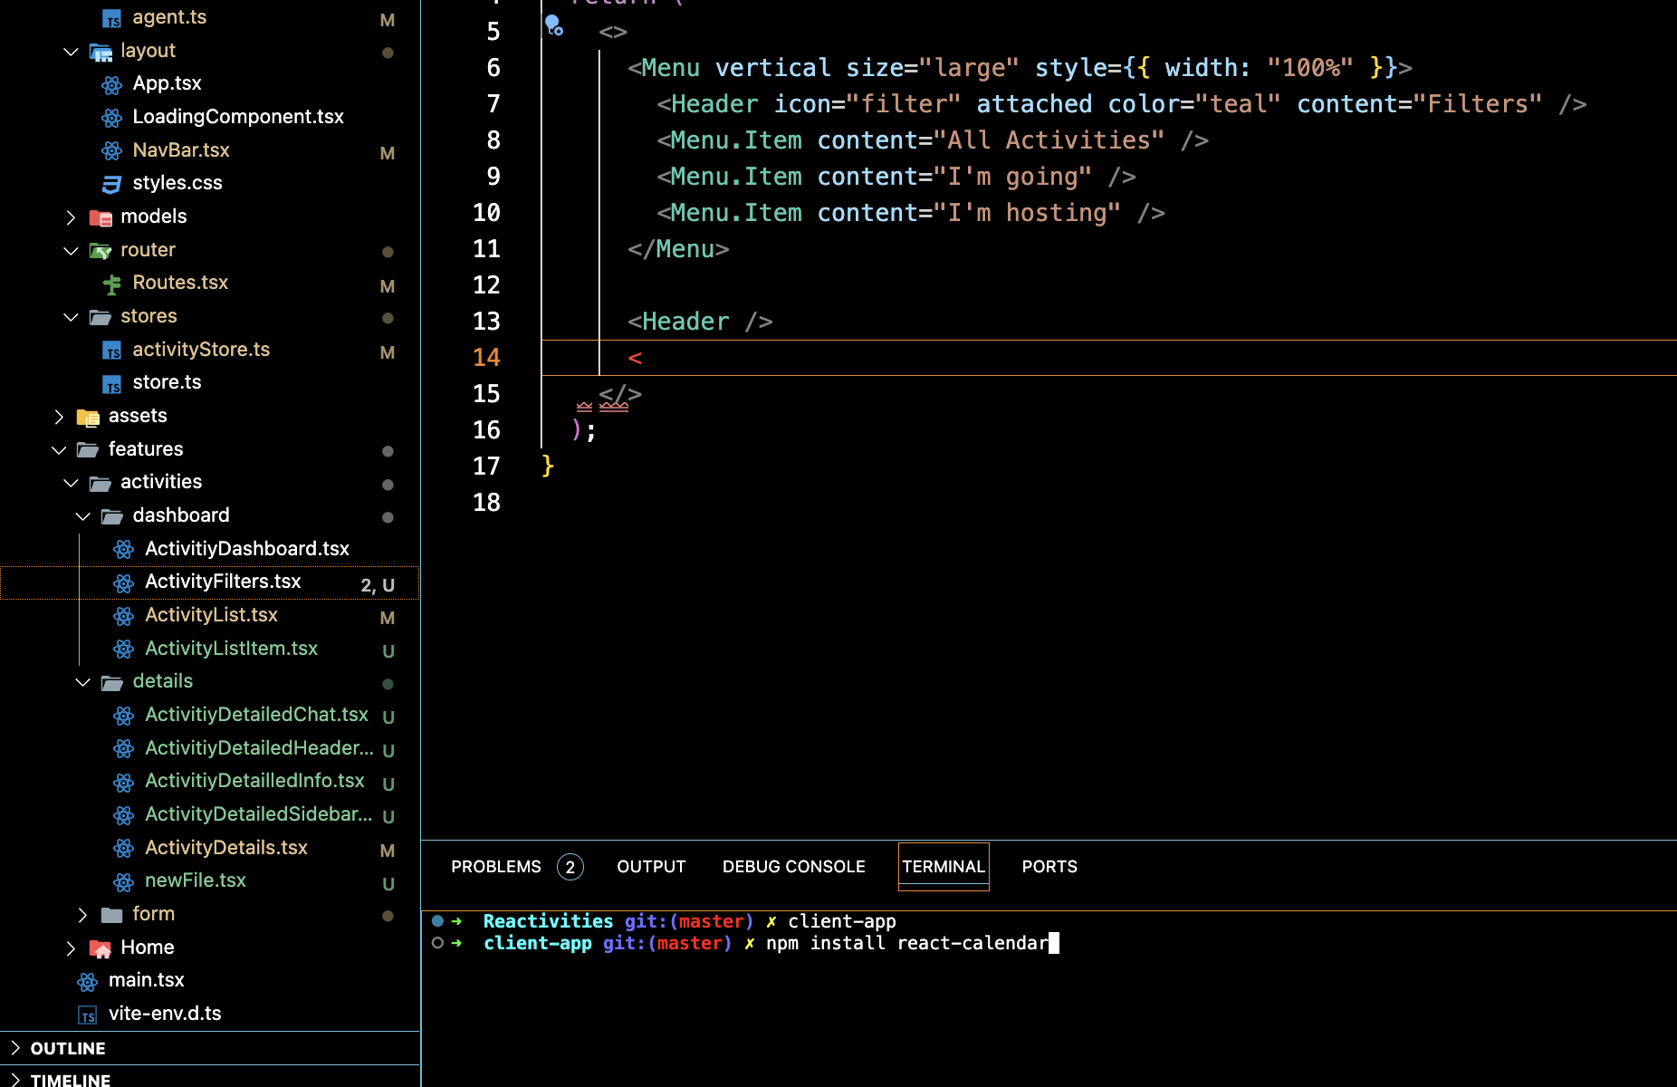Click the stores folder icon
This screenshot has width=1677, height=1087.
101,318
